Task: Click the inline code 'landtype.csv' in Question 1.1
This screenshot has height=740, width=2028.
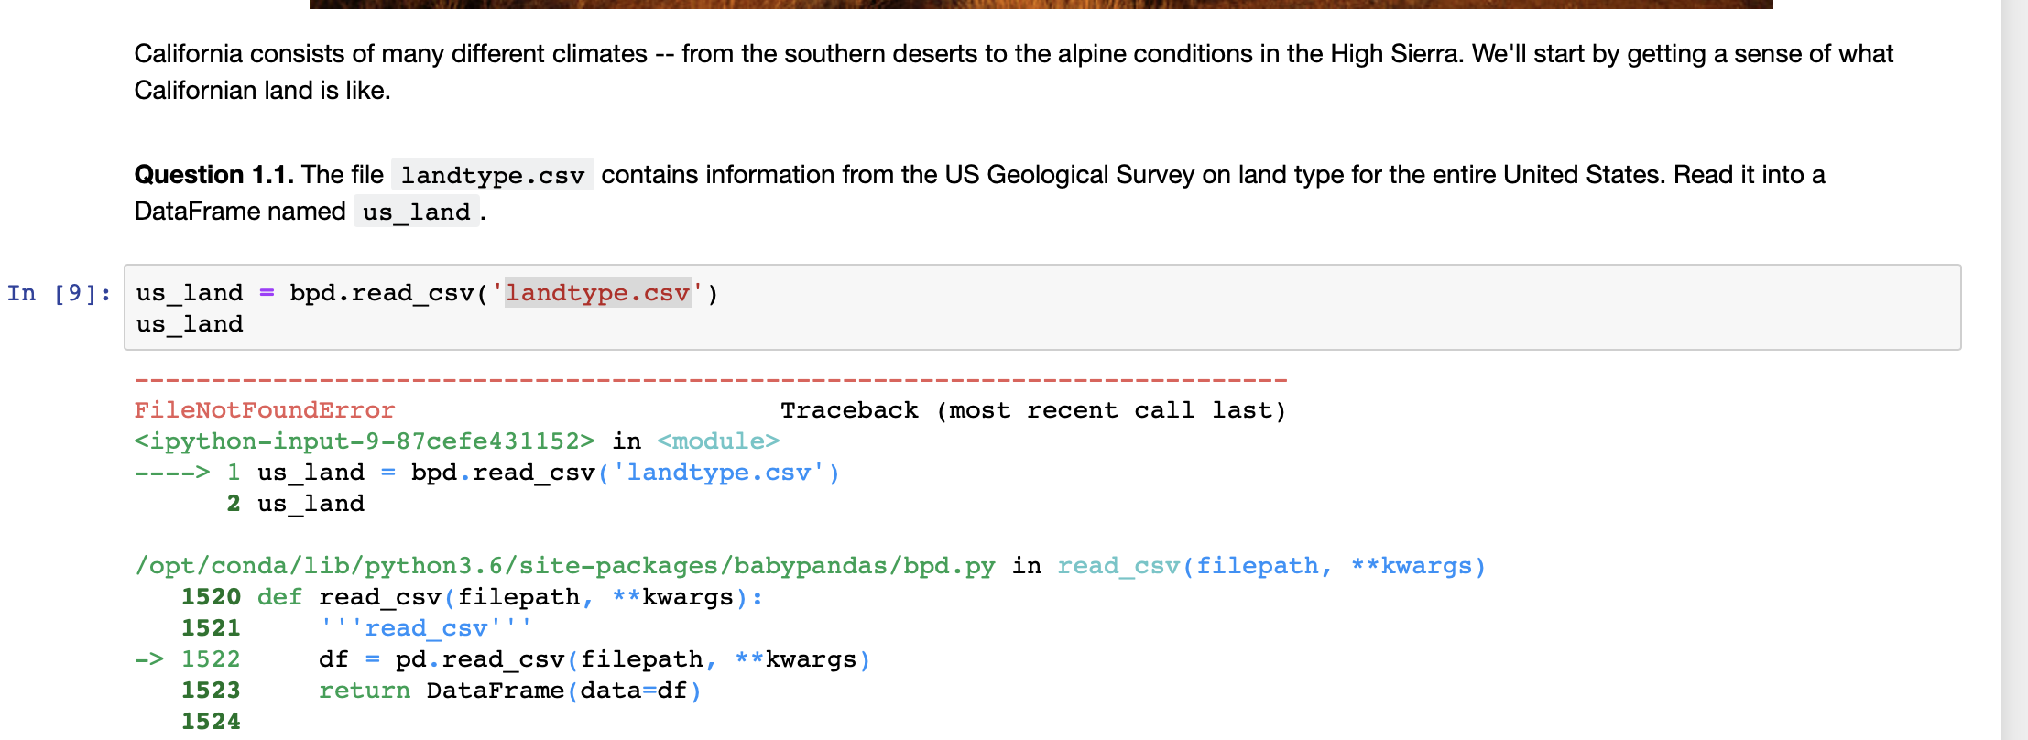Action: (493, 175)
